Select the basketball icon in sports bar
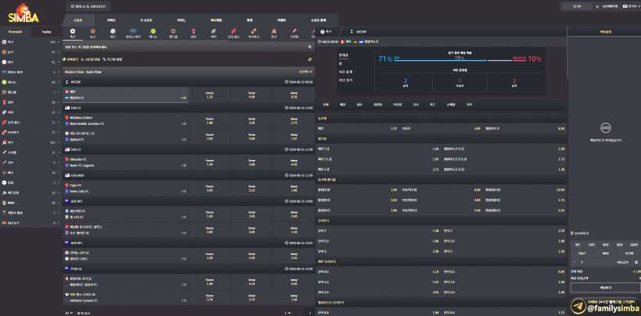The height and width of the screenshot is (316, 641). (93, 31)
